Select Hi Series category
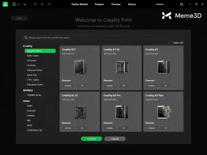Image resolution: width=207 pixels, height=155 pixels. [x=31, y=65]
